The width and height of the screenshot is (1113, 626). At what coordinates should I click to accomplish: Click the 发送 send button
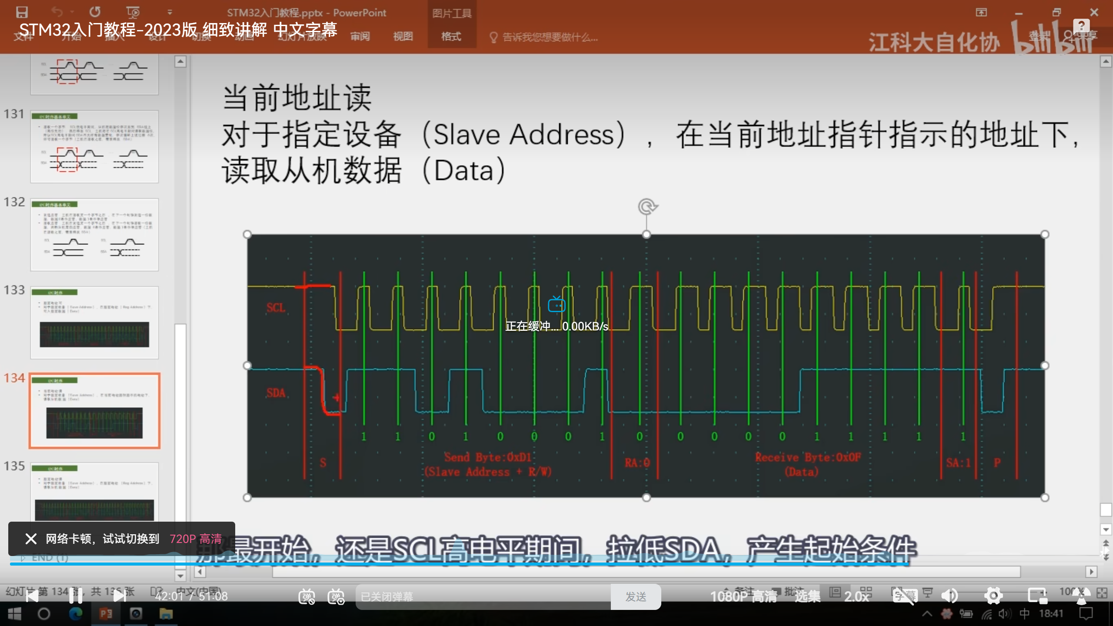636,596
